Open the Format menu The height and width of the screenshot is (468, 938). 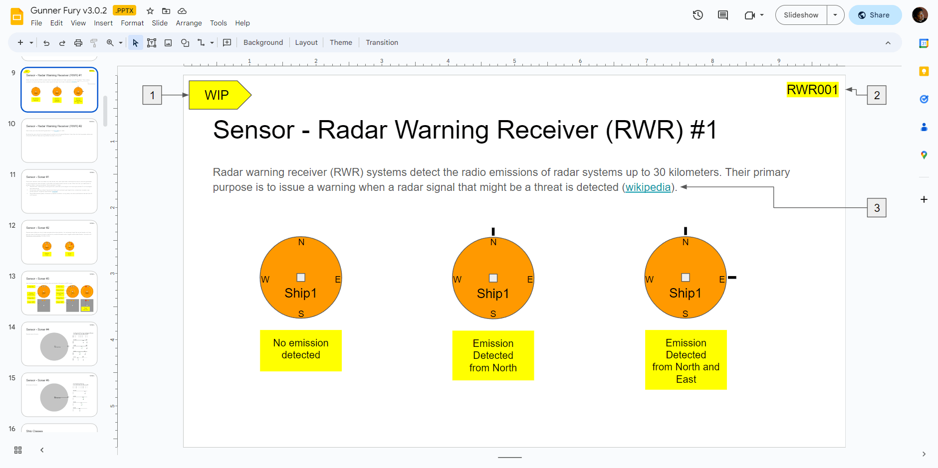coord(132,23)
